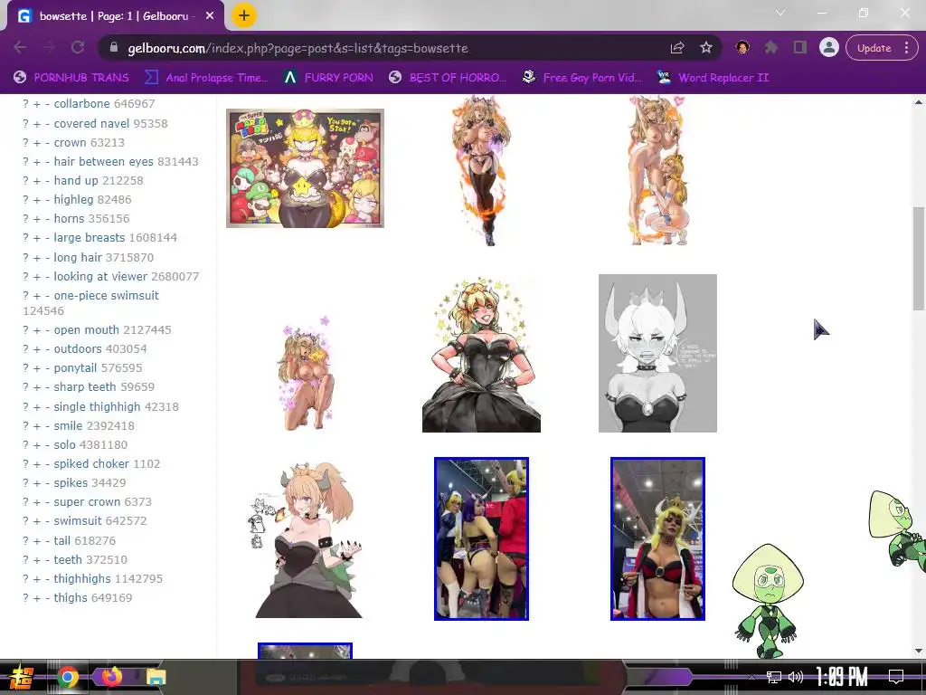Screen dimensions: 926x695
Task: Open the Windows Start button
Action: point(22,677)
